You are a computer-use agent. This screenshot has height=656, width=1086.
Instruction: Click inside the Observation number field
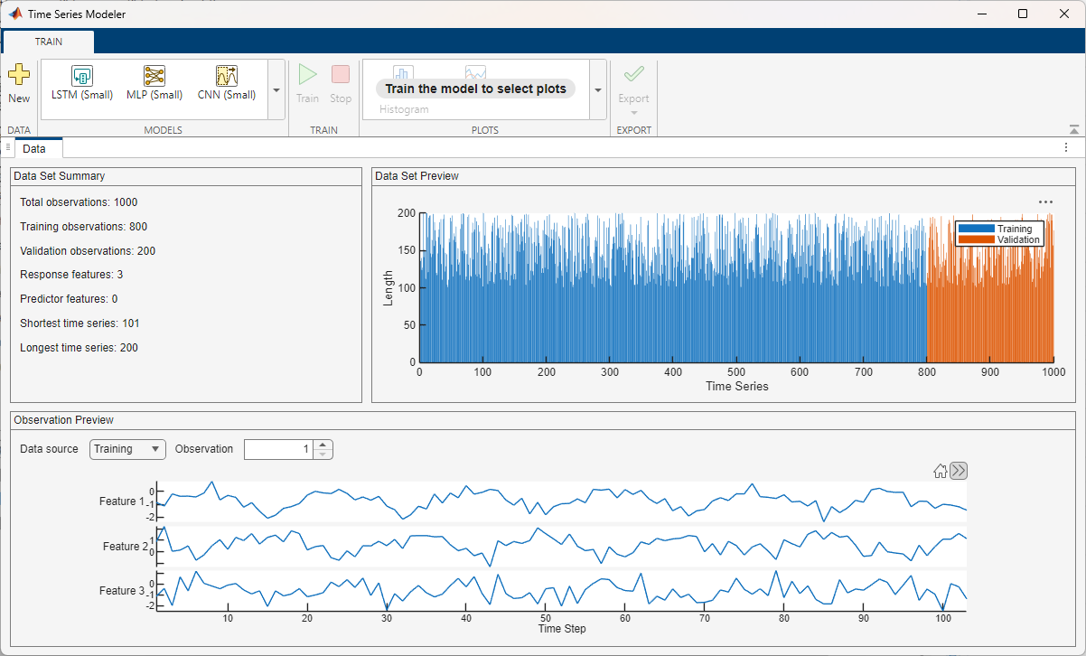point(280,449)
